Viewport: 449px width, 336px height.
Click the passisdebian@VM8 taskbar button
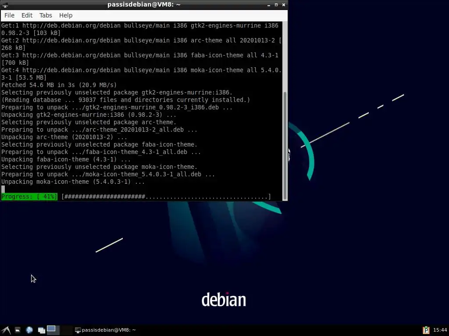pos(105,330)
